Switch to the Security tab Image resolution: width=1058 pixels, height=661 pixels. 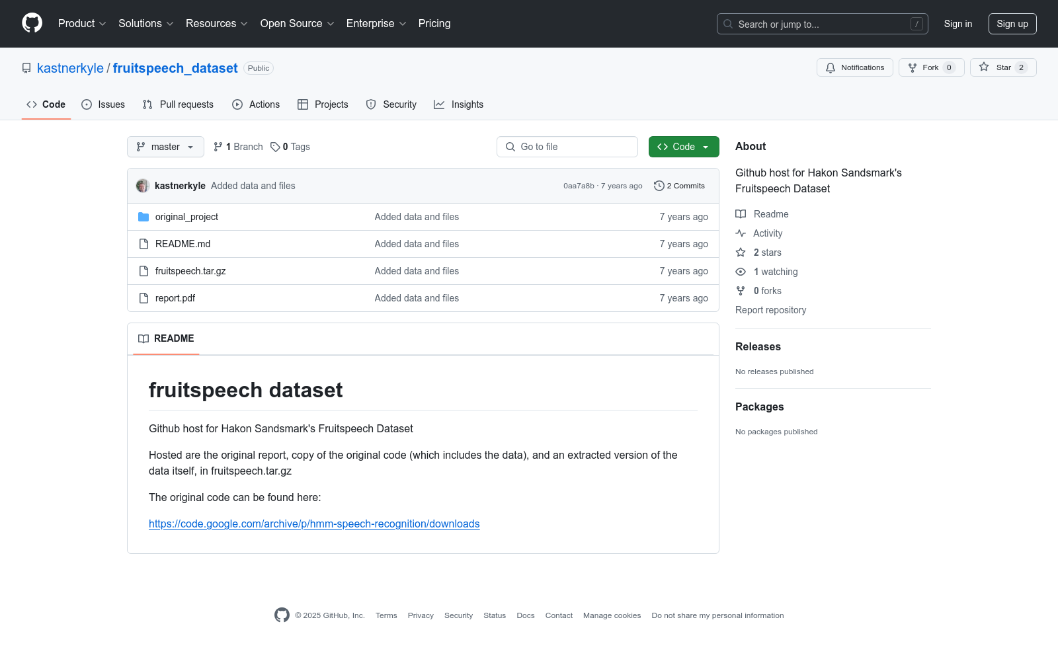[391, 104]
